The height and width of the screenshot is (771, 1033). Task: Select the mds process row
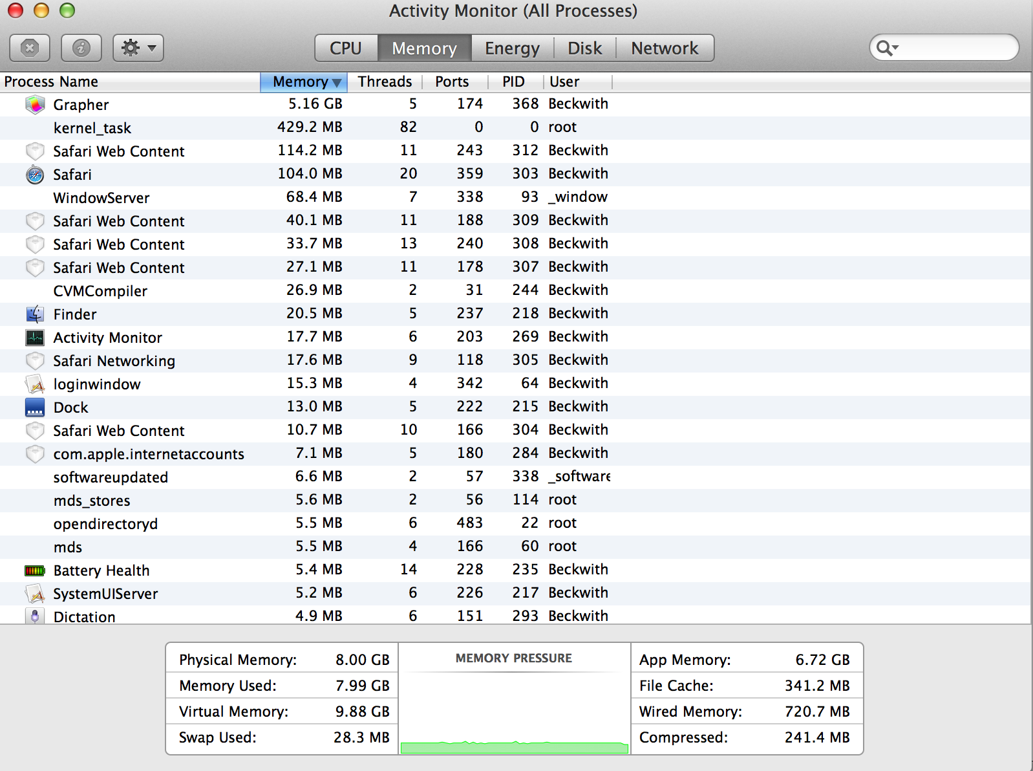515,547
